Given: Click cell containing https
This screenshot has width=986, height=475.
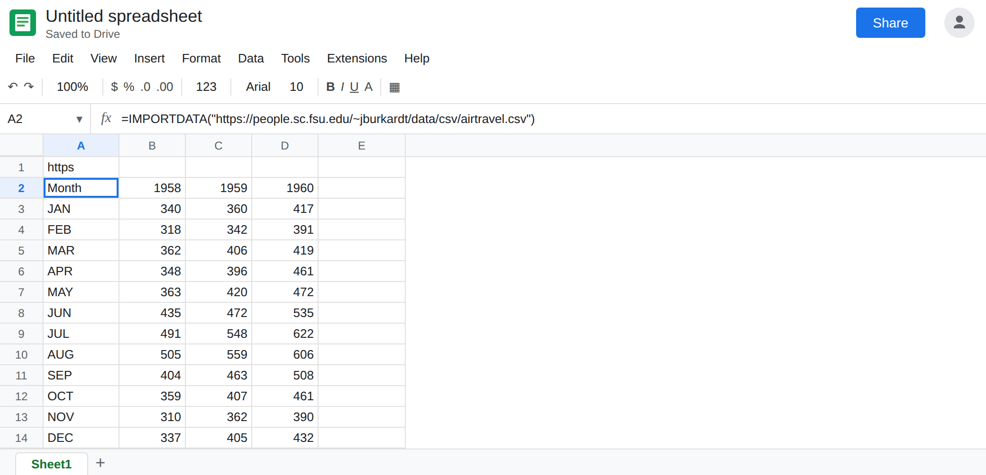Looking at the screenshot, I should point(81,167).
